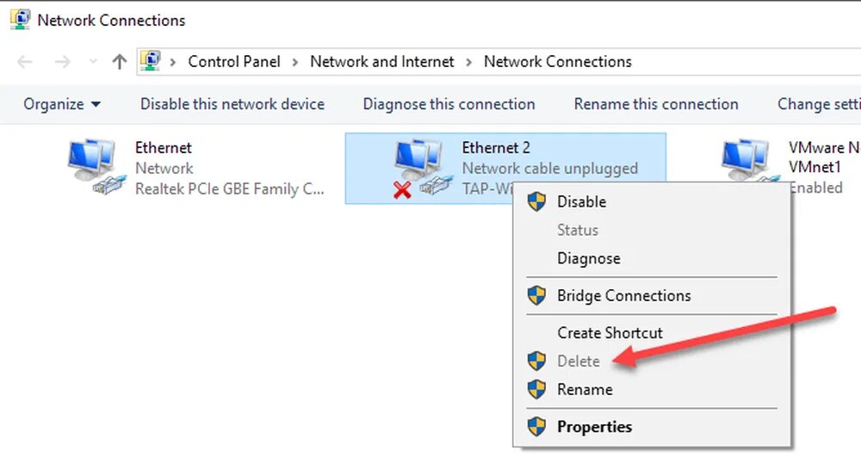
Task: Expand the chevron after Control Panel breadcrumb
Action: [x=295, y=62]
